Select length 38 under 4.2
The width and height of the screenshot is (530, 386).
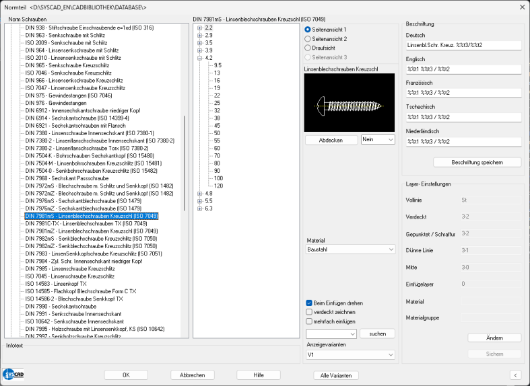tap(217, 118)
